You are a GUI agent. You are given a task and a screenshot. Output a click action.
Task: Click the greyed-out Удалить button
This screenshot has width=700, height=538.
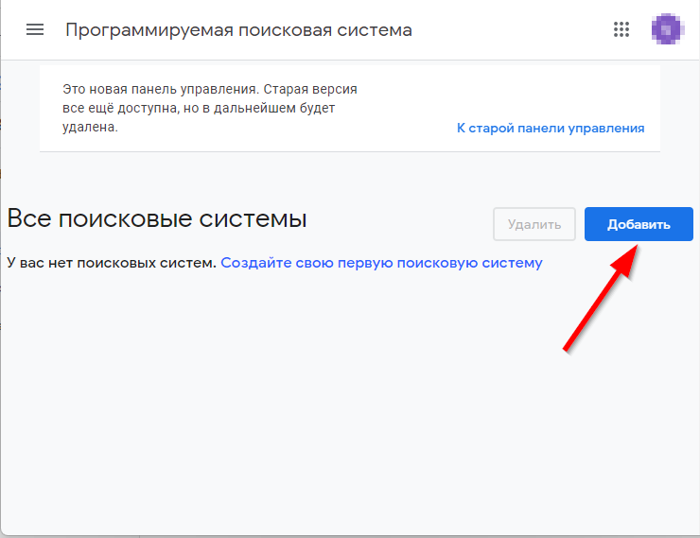tap(534, 224)
